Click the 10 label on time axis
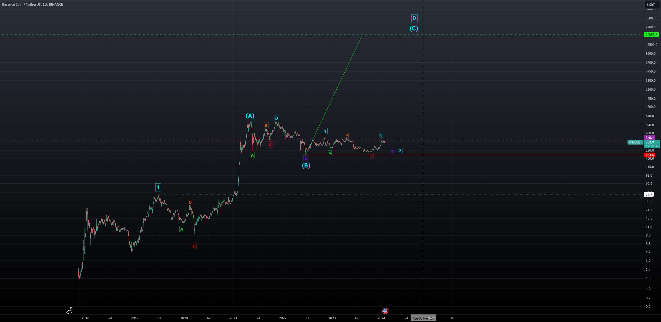 [452, 318]
